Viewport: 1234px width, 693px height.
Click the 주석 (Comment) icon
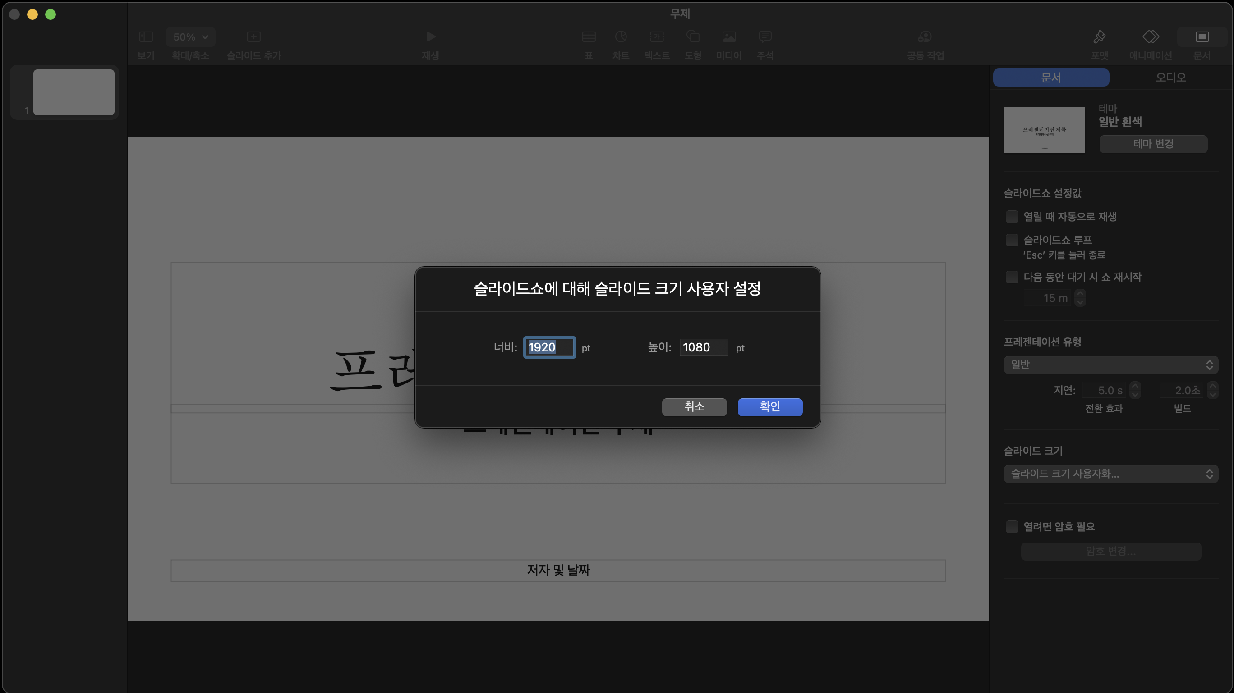764,37
